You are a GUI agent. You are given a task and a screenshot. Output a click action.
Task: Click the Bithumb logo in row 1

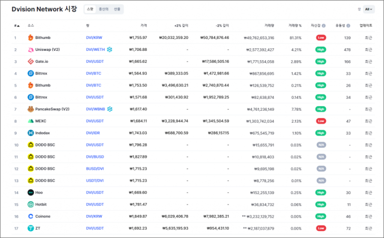pos(31,38)
